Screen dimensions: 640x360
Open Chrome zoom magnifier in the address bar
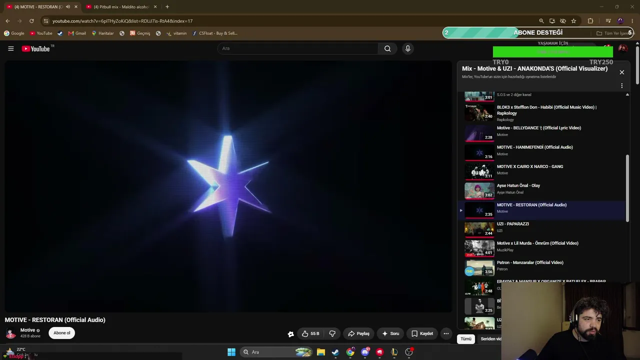[541, 21]
